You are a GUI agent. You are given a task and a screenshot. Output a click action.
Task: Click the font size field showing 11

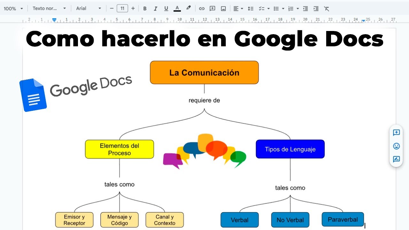pyautogui.click(x=122, y=9)
